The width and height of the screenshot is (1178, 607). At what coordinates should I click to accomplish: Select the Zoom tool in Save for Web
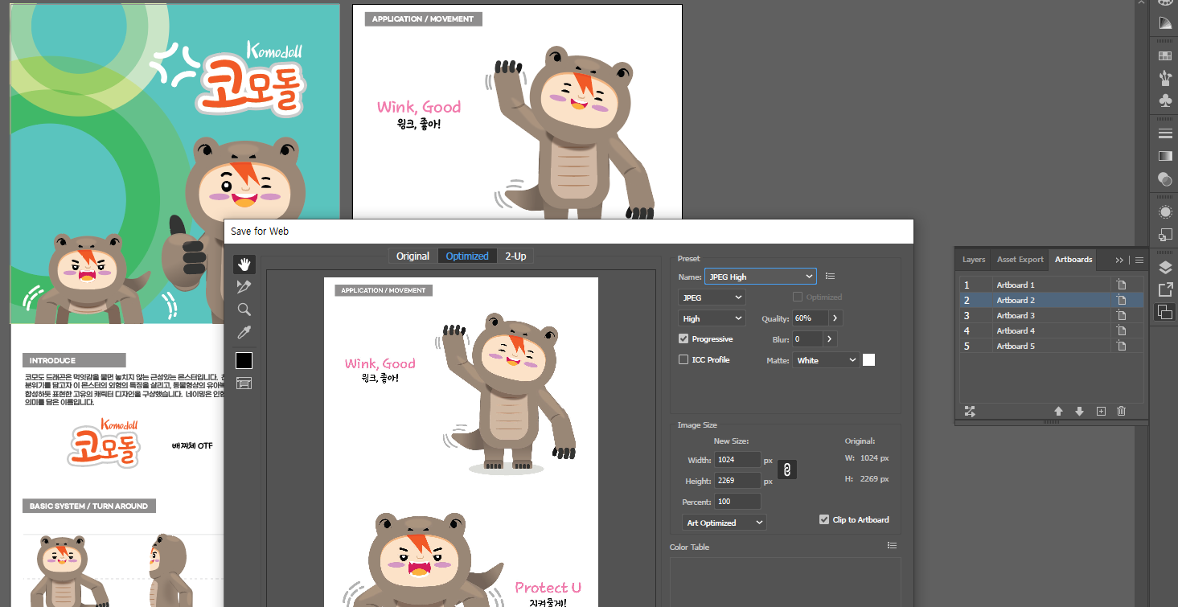tap(244, 310)
